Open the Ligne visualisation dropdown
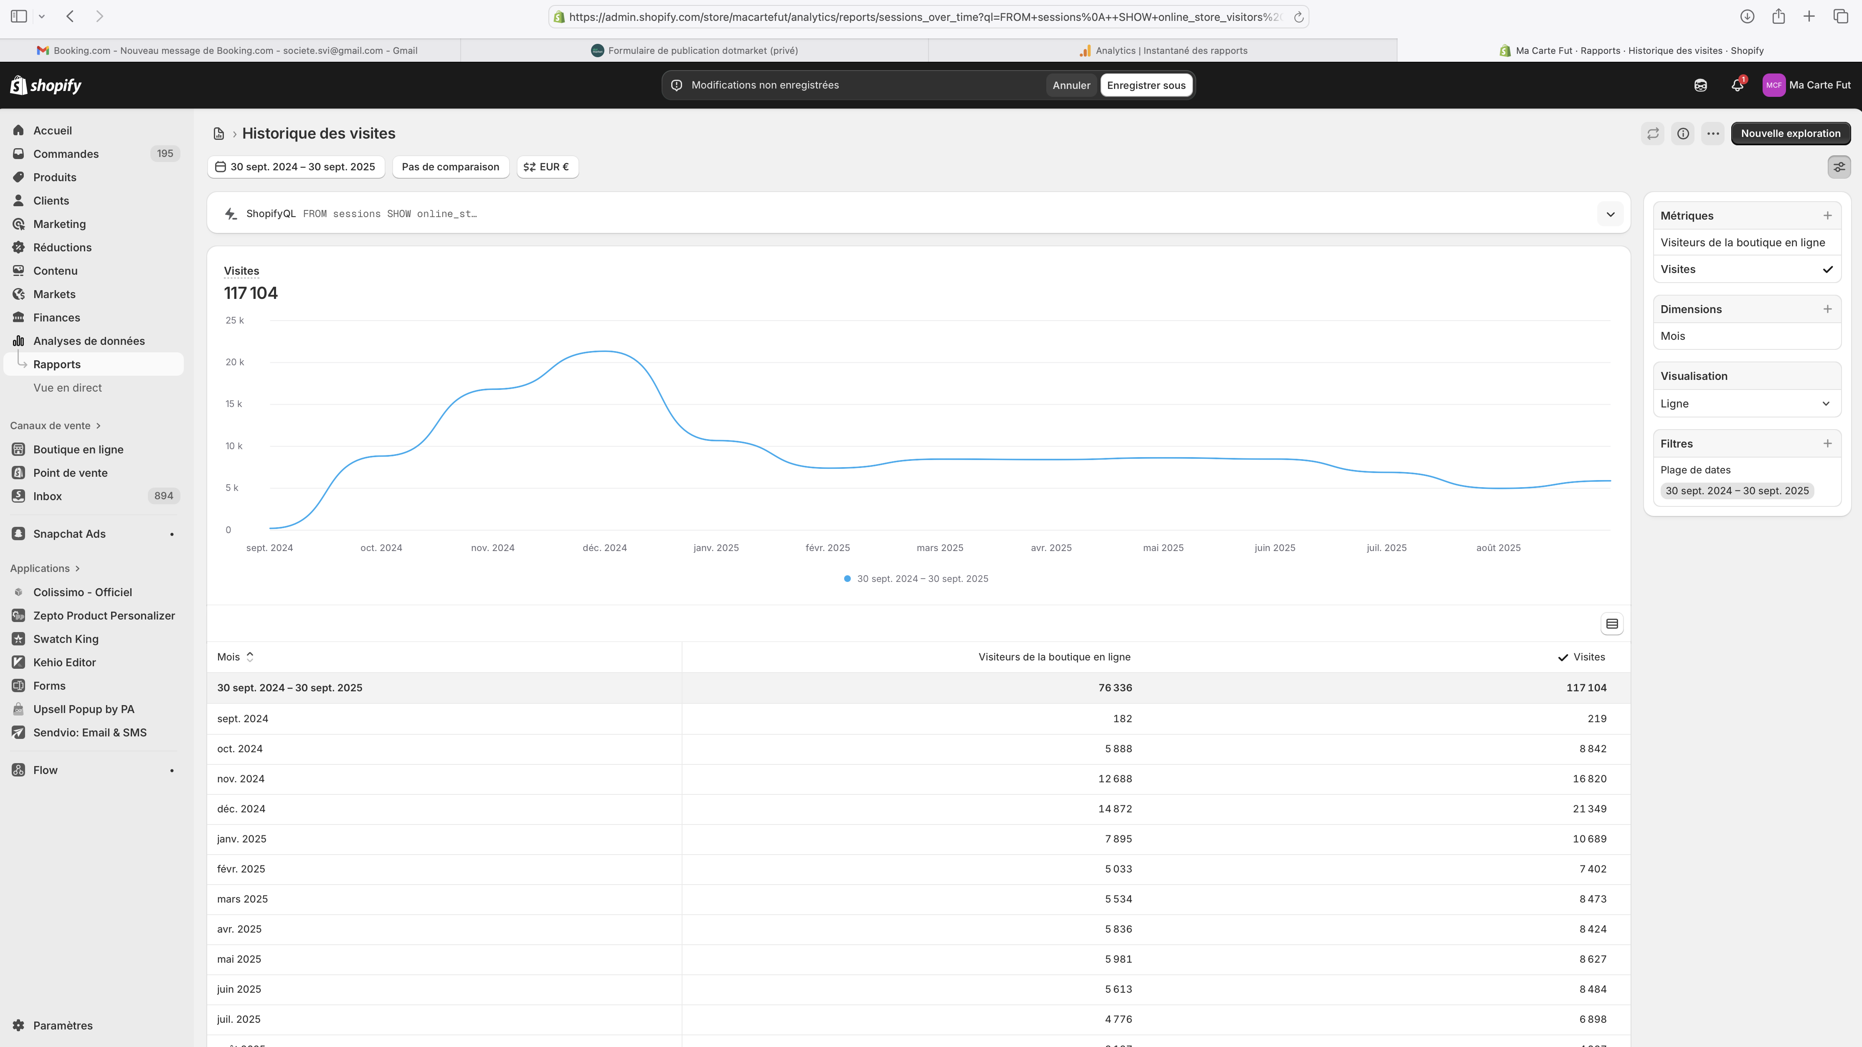This screenshot has height=1047, width=1862. click(1746, 404)
